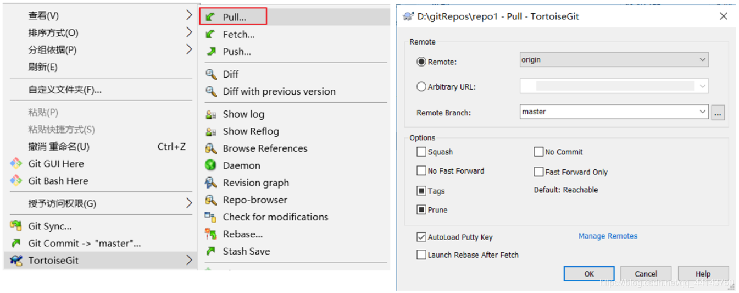This screenshot has height=293, width=739.
Task: Click the Git GUI Here icon
Action: coord(16,163)
